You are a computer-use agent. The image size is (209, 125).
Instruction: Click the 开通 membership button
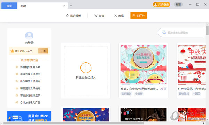tap(43, 51)
